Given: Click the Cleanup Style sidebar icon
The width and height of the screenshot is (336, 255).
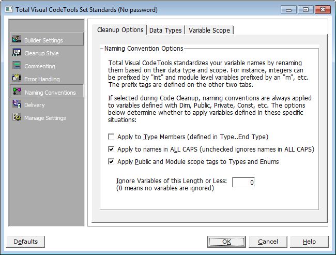Looking at the screenshot, I should click(17, 52).
